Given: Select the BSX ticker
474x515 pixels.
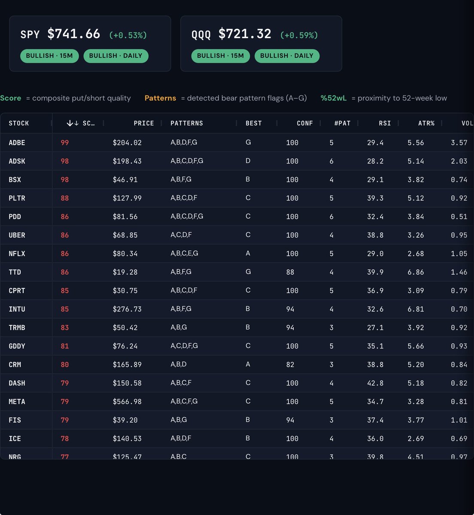Looking at the screenshot, I should [15, 180].
